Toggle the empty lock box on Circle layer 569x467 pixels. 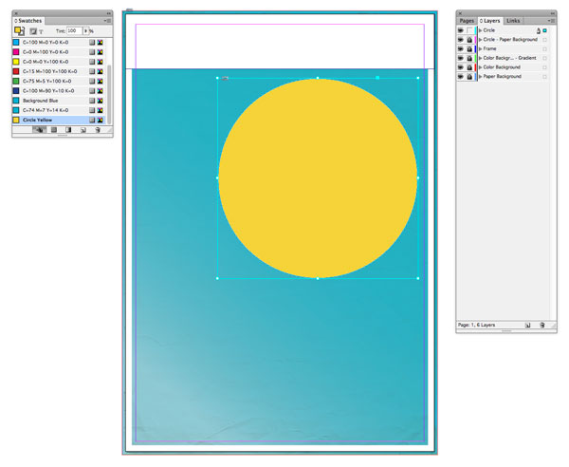click(469, 30)
